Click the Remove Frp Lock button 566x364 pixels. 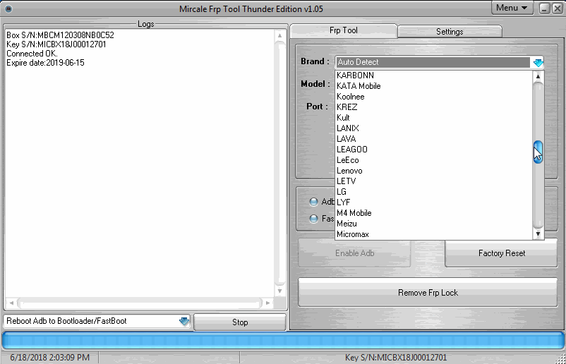(x=428, y=293)
